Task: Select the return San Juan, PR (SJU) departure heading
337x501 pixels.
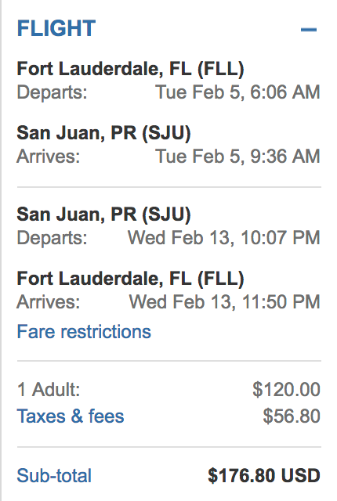Action: [103, 214]
